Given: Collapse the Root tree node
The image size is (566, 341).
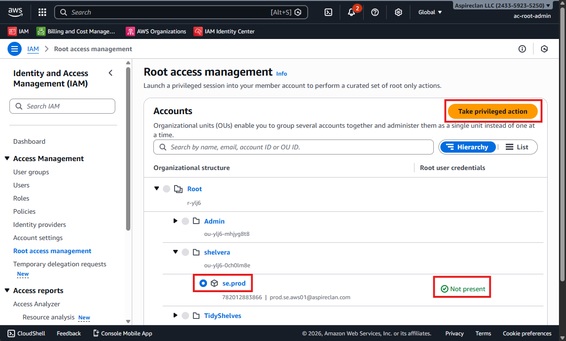Looking at the screenshot, I should point(157,189).
